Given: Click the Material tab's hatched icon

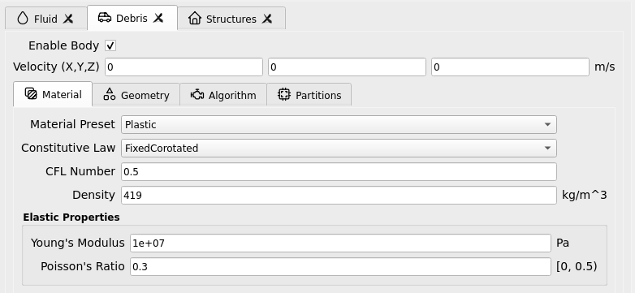Looking at the screenshot, I should click(x=31, y=94).
